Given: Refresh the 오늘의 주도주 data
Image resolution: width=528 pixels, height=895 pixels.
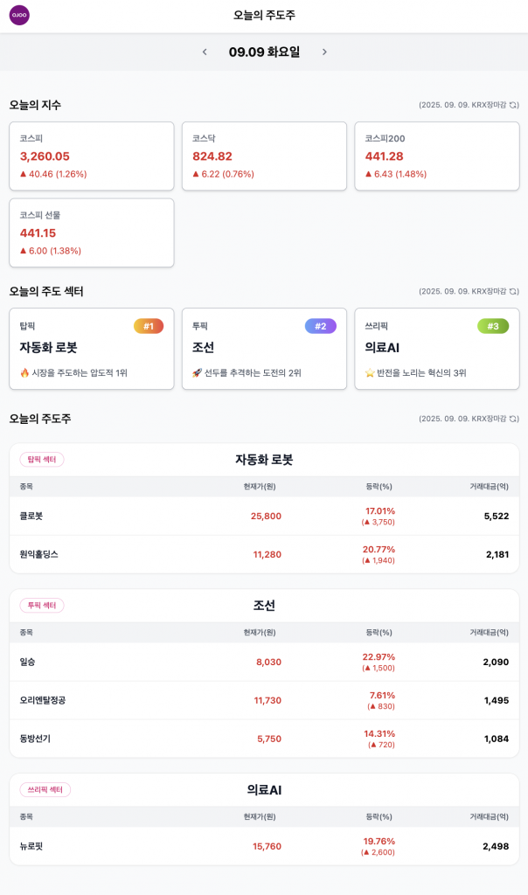Looking at the screenshot, I should [x=514, y=419].
